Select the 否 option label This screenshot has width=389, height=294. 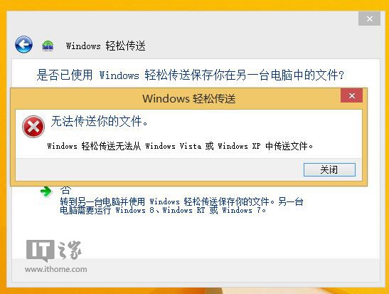(65, 191)
